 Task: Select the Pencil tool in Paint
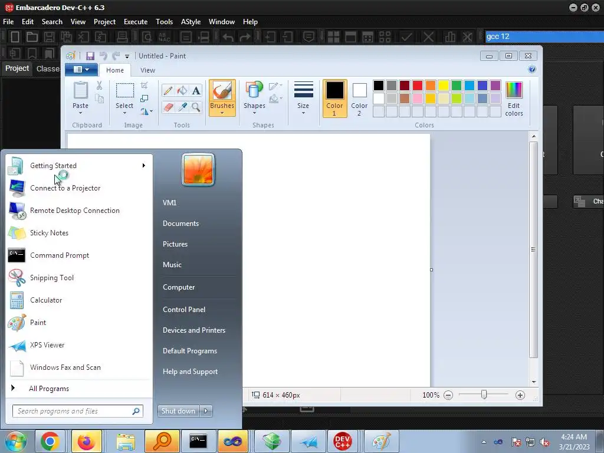(x=168, y=90)
